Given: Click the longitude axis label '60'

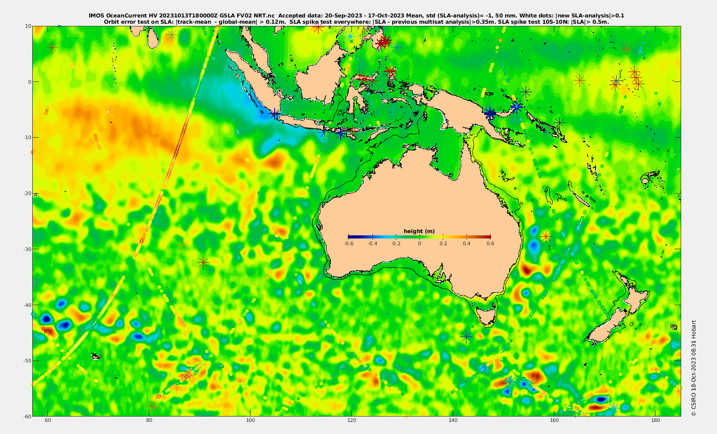Looking at the screenshot, I should click(x=48, y=421).
